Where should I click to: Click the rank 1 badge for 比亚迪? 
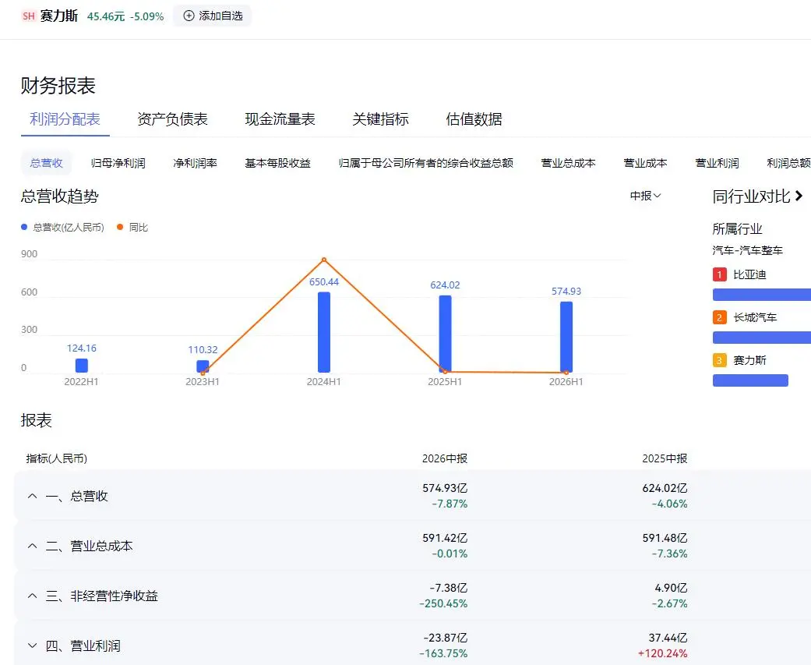click(719, 274)
